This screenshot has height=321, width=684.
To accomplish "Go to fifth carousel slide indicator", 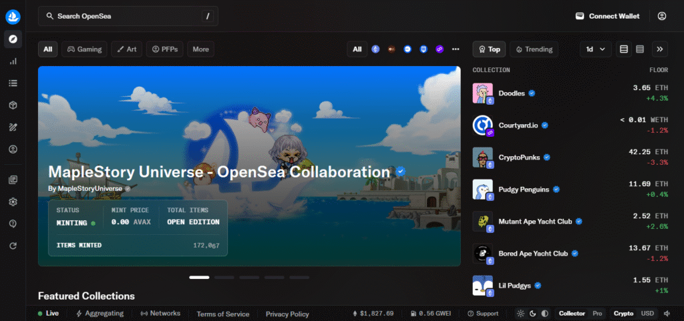I will [299, 278].
